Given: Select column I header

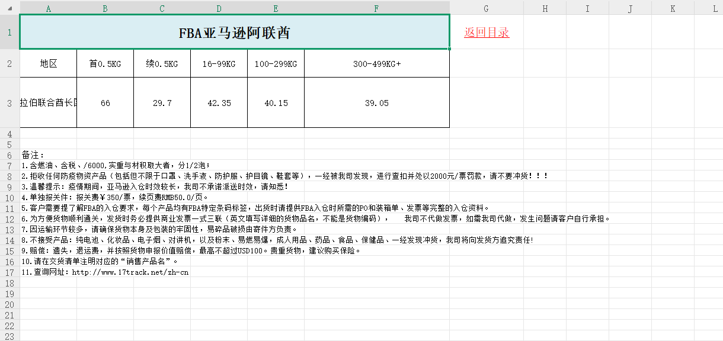Looking at the screenshot, I should [588, 8].
